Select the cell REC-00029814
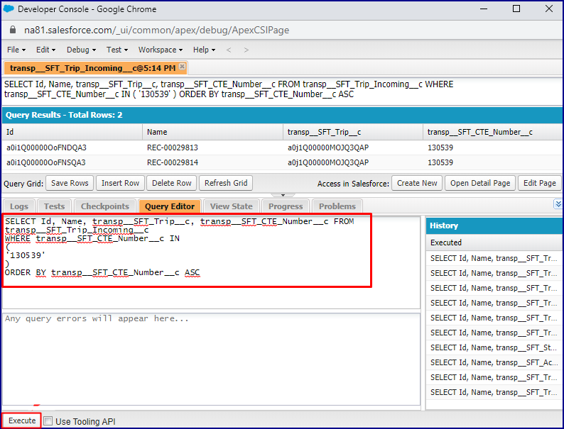Viewport: 564px width, 429px height. click(213, 162)
